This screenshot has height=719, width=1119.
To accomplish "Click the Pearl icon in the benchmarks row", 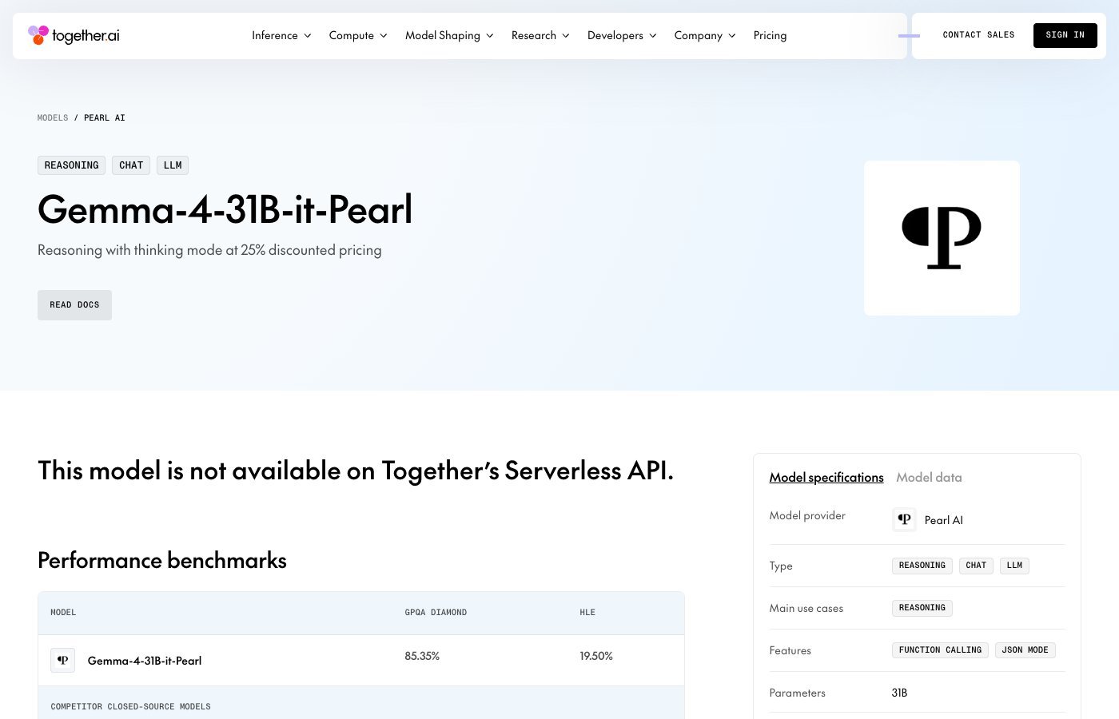I will point(63,660).
